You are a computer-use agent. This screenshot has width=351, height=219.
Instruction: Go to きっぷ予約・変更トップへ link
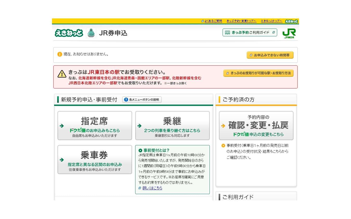pyautogui.click(x=241, y=21)
